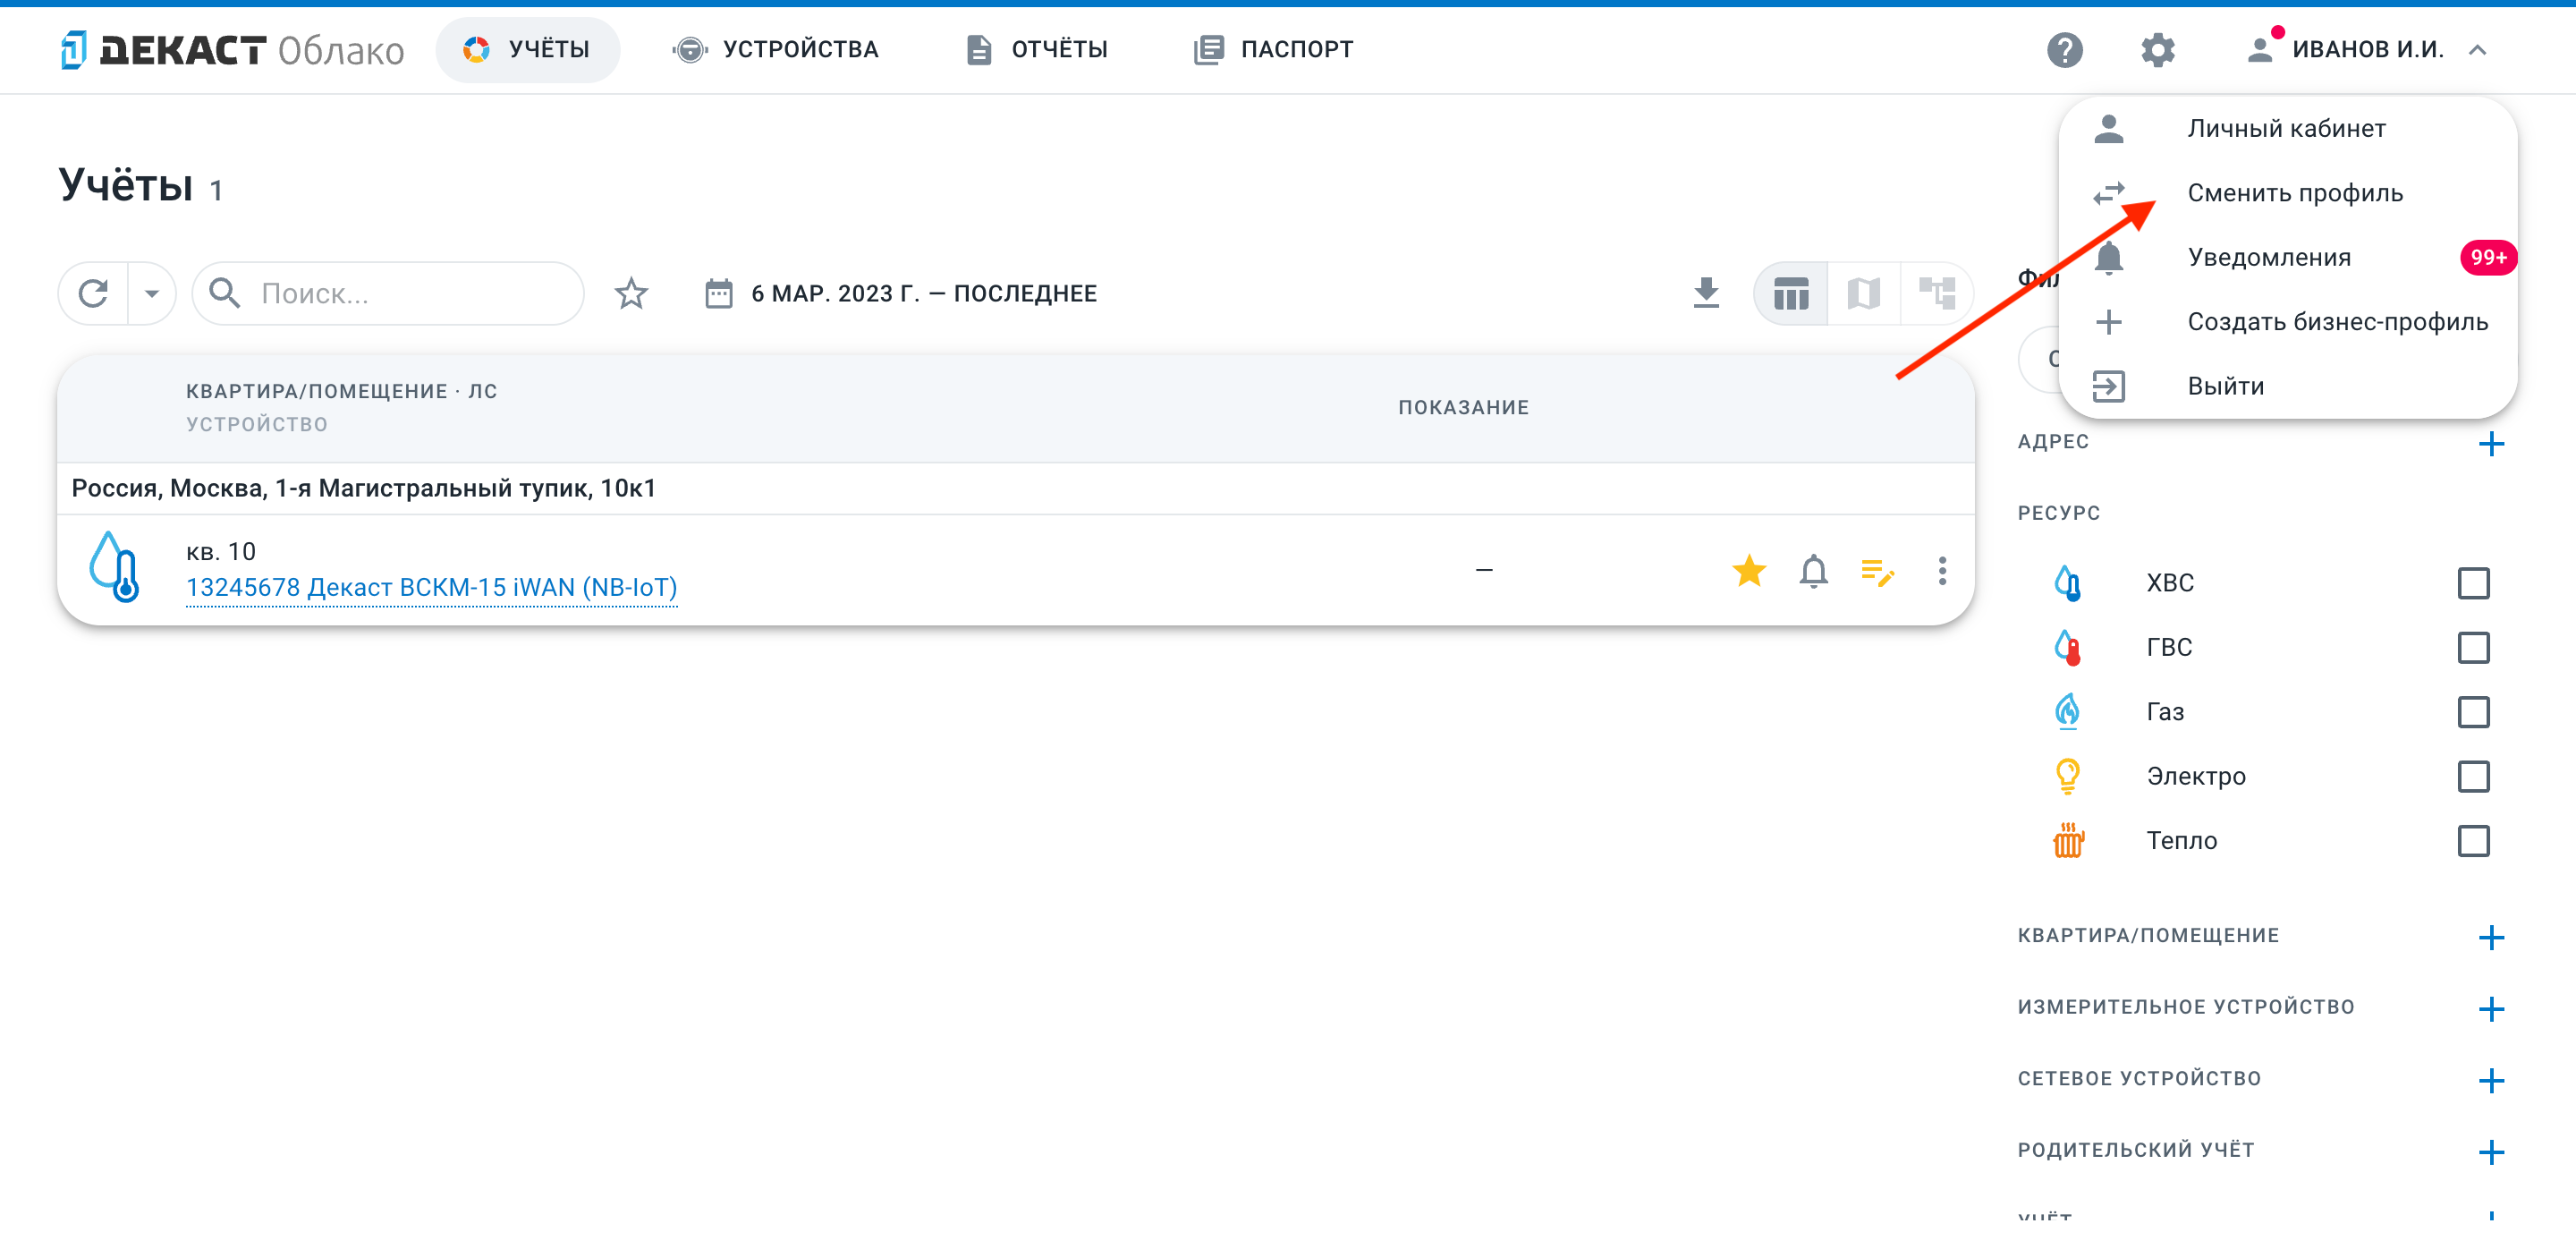Click the Тепло radiator icon
Viewport: 2576px width, 1249px height.
(2067, 840)
